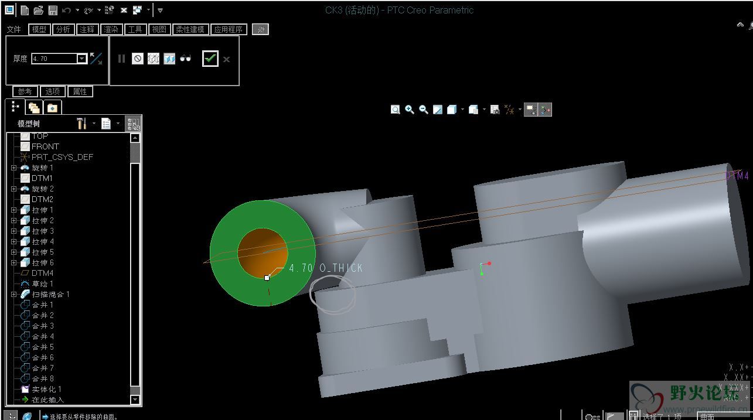753x420 pixels.
Task: Open model tree show list icon
Action: 106,124
